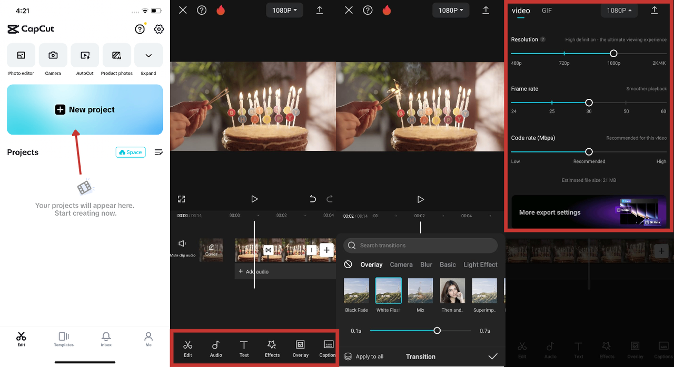Select the White Flash transition thumbnail

tap(388, 290)
